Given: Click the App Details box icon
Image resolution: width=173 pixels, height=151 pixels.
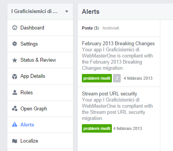Looking at the screenshot, I should tap(15, 76).
